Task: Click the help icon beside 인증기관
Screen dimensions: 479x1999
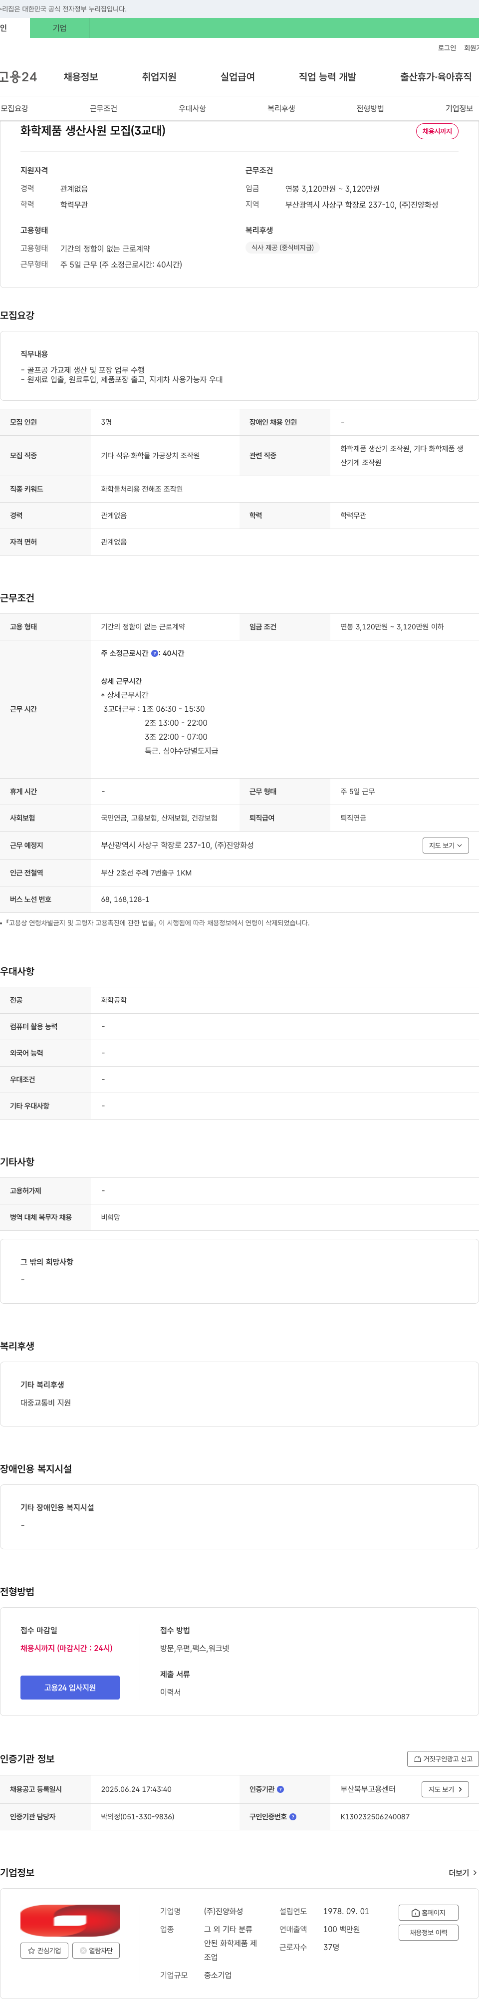Action: pyautogui.click(x=280, y=1789)
